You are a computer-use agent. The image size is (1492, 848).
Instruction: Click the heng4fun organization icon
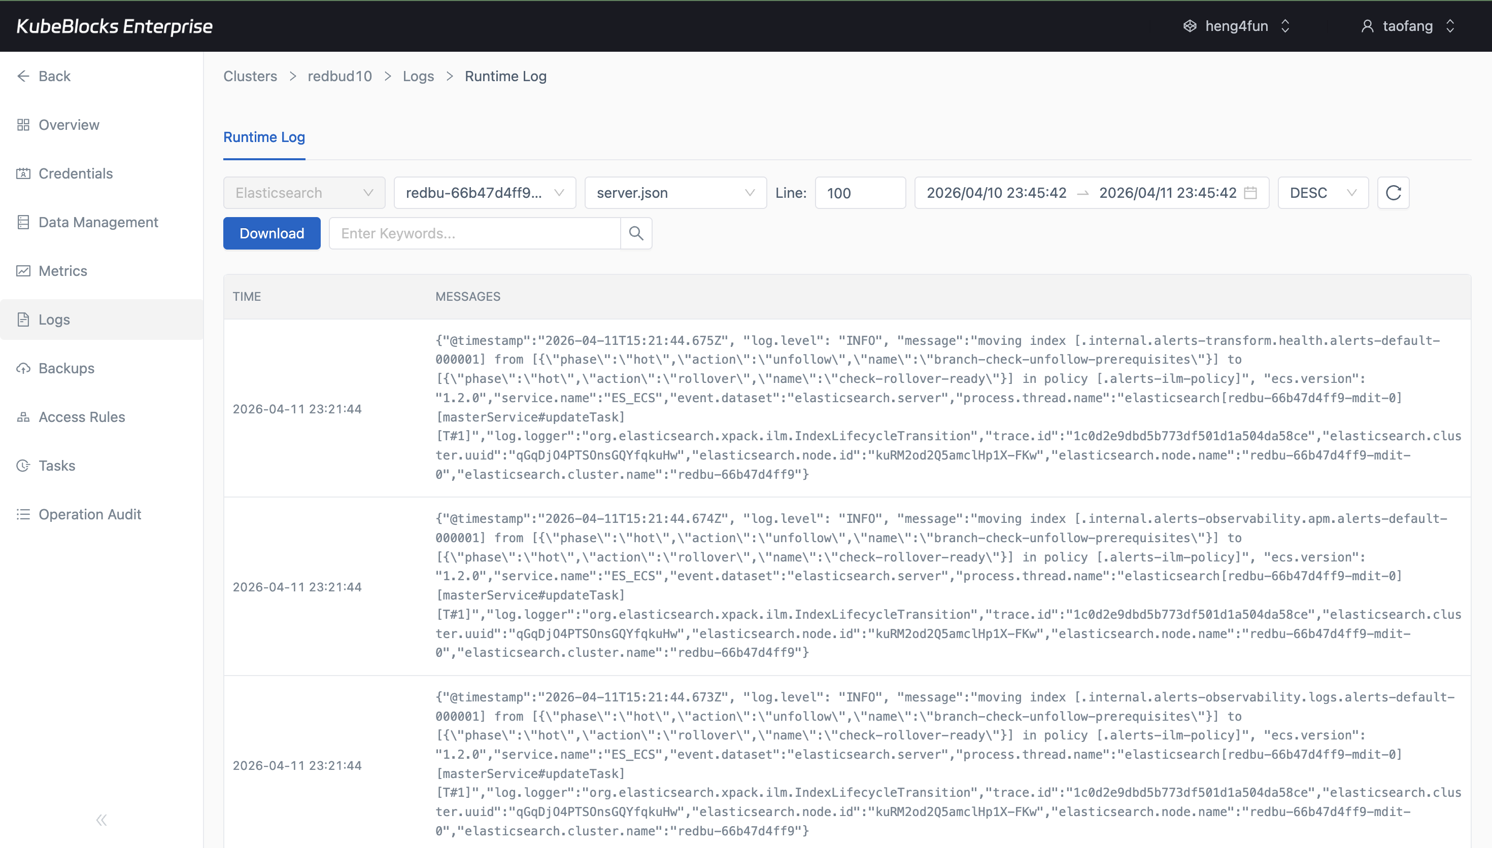pyautogui.click(x=1190, y=26)
